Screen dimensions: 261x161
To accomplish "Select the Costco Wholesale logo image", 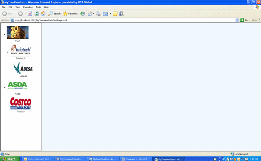I will pyautogui.click(x=20, y=103).
